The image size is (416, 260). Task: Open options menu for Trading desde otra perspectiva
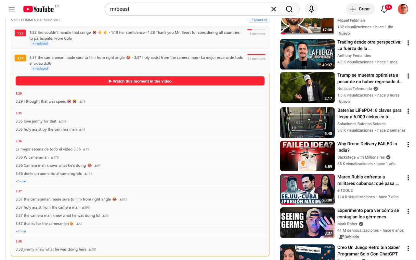tap(408, 43)
